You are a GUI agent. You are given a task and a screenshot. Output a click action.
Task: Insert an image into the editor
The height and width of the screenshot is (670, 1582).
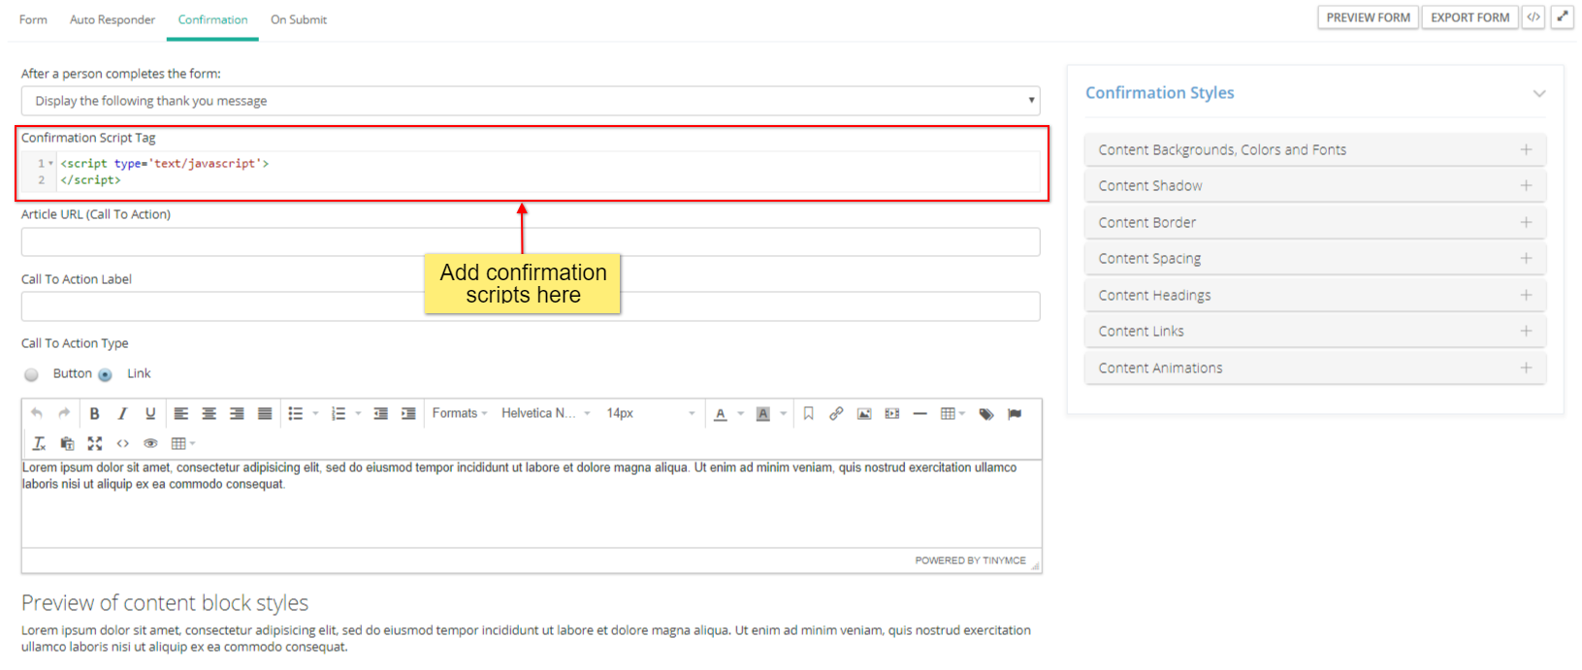tap(864, 414)
